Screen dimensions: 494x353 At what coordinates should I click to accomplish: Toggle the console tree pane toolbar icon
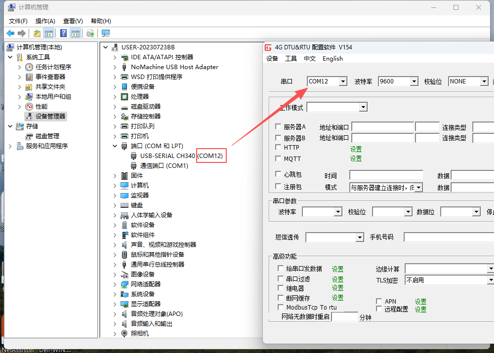point(48,33)
